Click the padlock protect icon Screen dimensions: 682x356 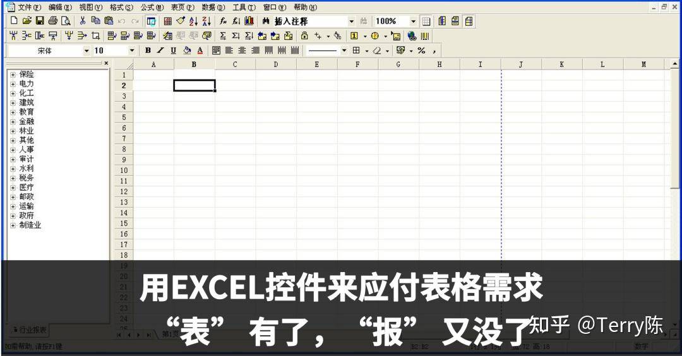(x=304, y=35)
